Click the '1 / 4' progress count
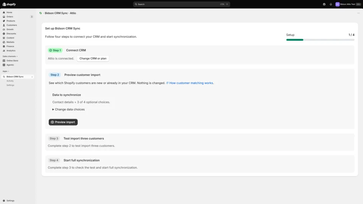Viewport: 363px width, 204px height. 351,35
